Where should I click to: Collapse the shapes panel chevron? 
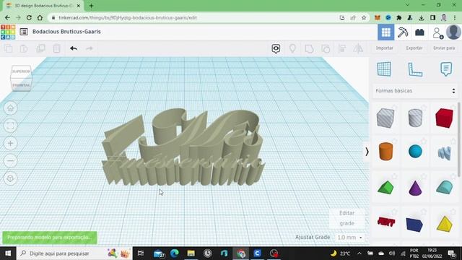367,152
